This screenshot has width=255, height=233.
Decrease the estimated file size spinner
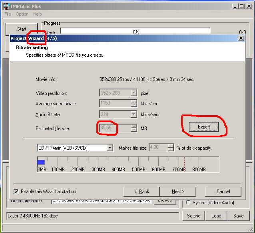click(x=134, y=130)
